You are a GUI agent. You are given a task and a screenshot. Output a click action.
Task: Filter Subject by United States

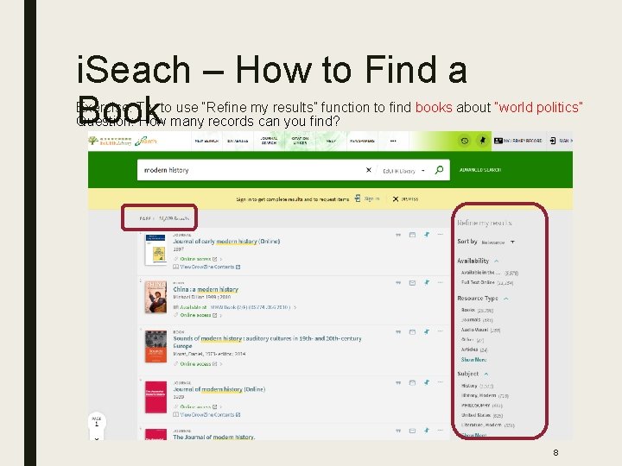(482, 415)
